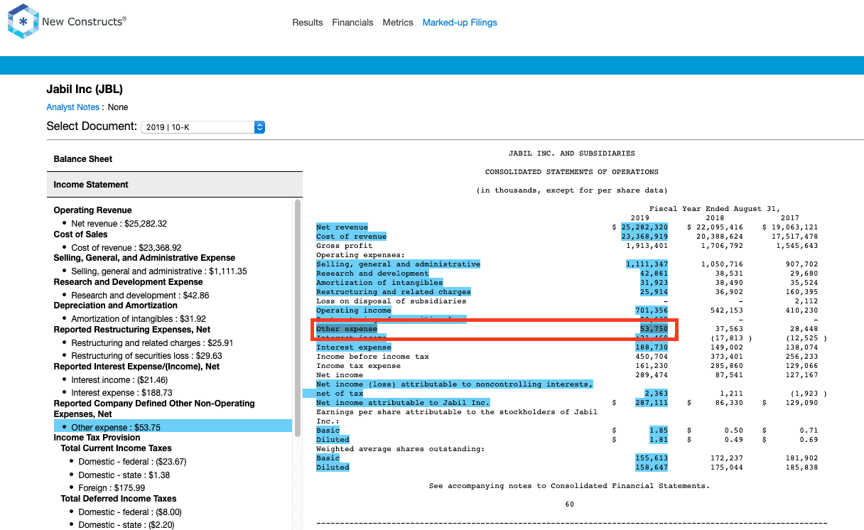Image resolution: width=864 pixels, height=530 pixels.
Task: Click highlighted 'Cost of revenue' label in the filing
Action: 351,237
